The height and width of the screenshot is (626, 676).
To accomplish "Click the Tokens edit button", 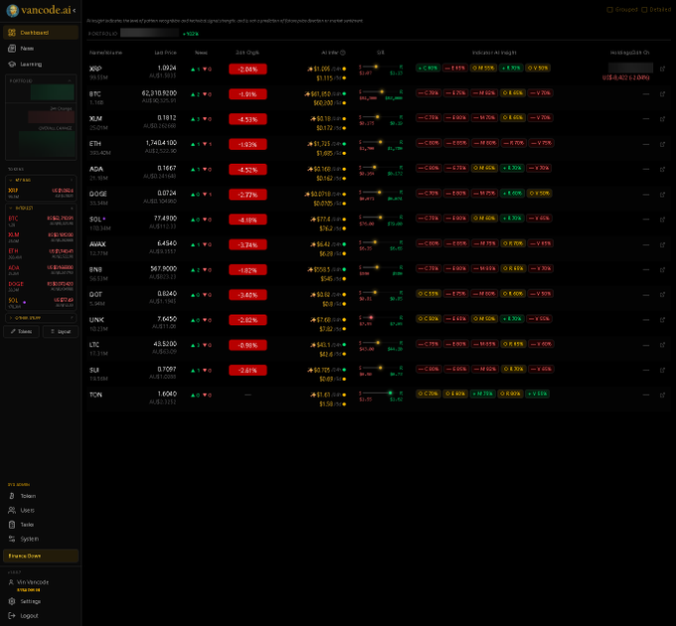I will [22, 331].
